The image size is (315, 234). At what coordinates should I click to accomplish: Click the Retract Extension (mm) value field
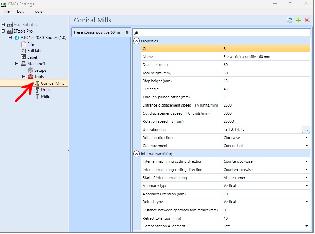pyautogui.click(x=267, y=219)
